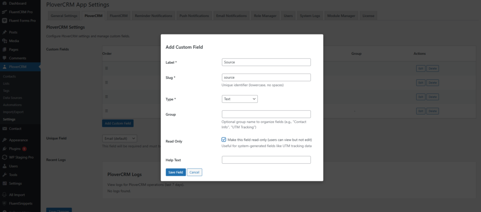Click the WordPress Settings sidebar icon
This screenshot has height=212, width=481.
click(x=5, y=183)
